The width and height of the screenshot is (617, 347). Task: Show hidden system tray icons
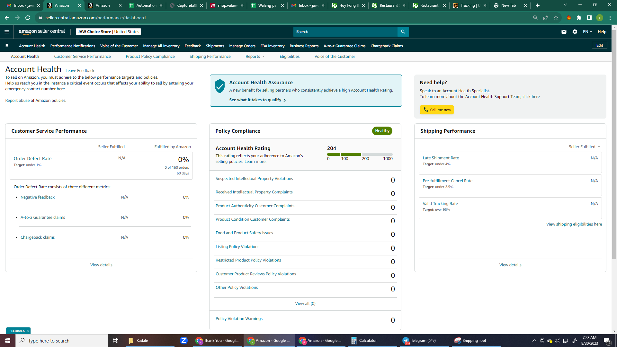534,341
